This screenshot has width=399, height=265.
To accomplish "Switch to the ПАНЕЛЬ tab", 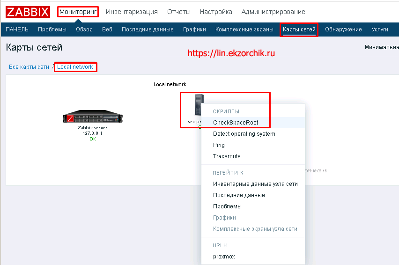I will pyautogui.click(x=17, y=29).
